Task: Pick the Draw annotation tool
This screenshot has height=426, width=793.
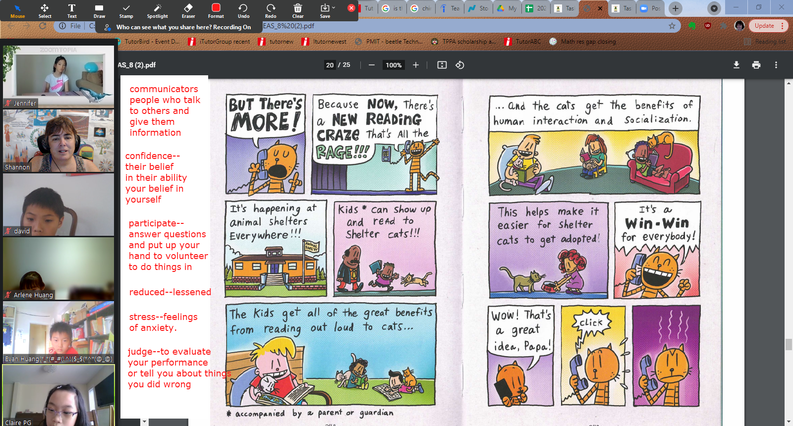Action: pyautogui.click(x=99, y=10)
